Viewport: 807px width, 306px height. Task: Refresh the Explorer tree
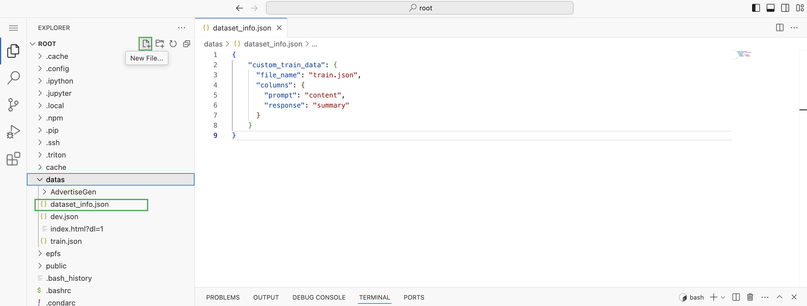173,43
